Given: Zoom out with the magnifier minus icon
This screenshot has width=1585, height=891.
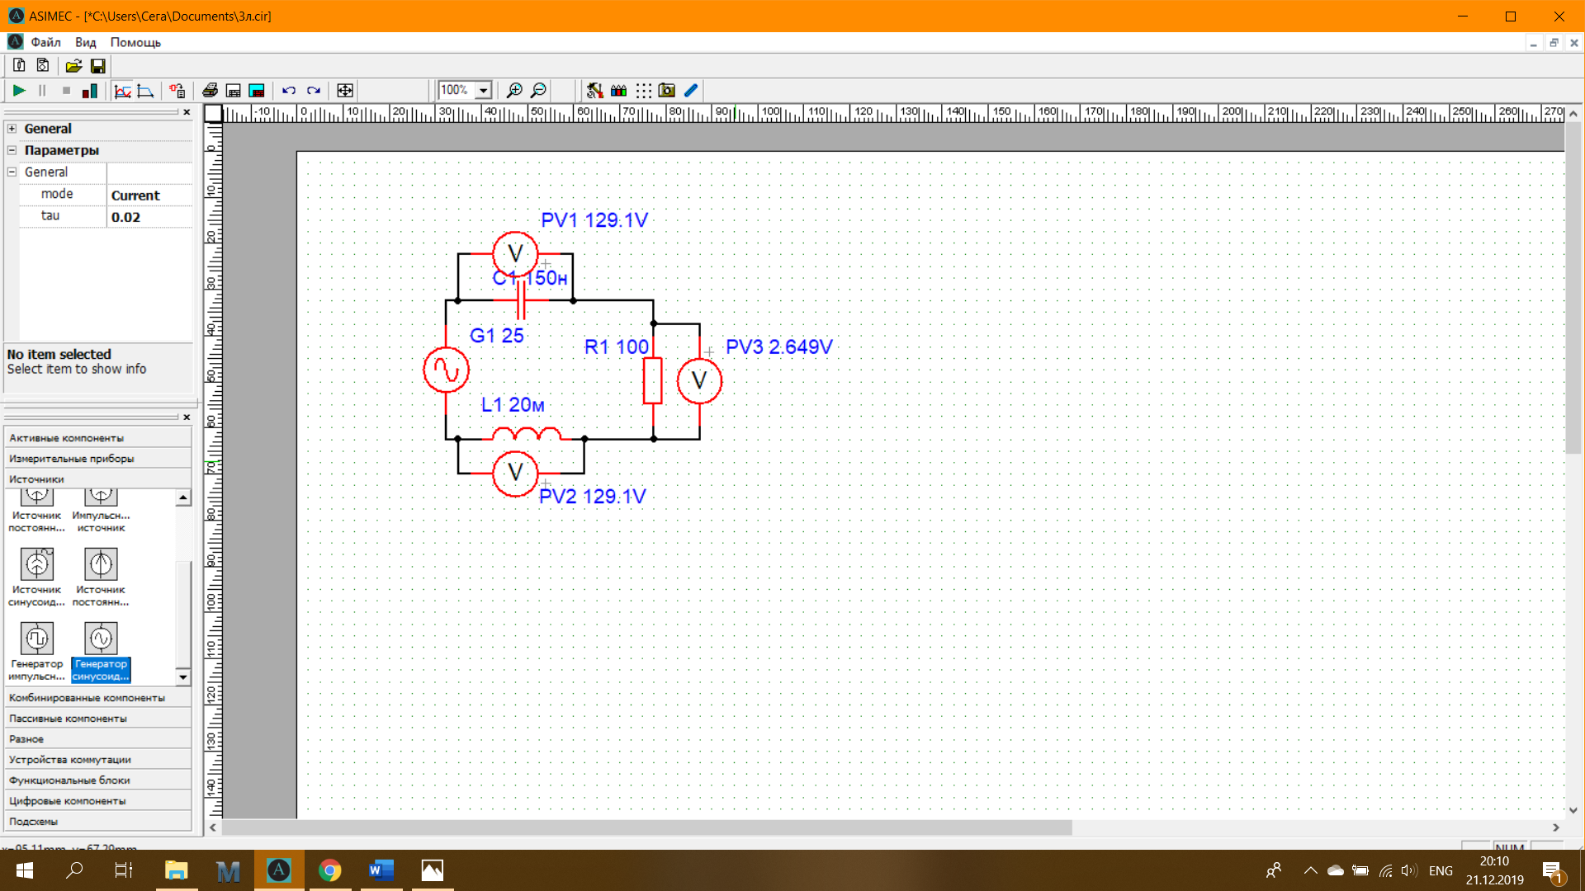Looking at the screenshot, I should click(x=538, y=91).
